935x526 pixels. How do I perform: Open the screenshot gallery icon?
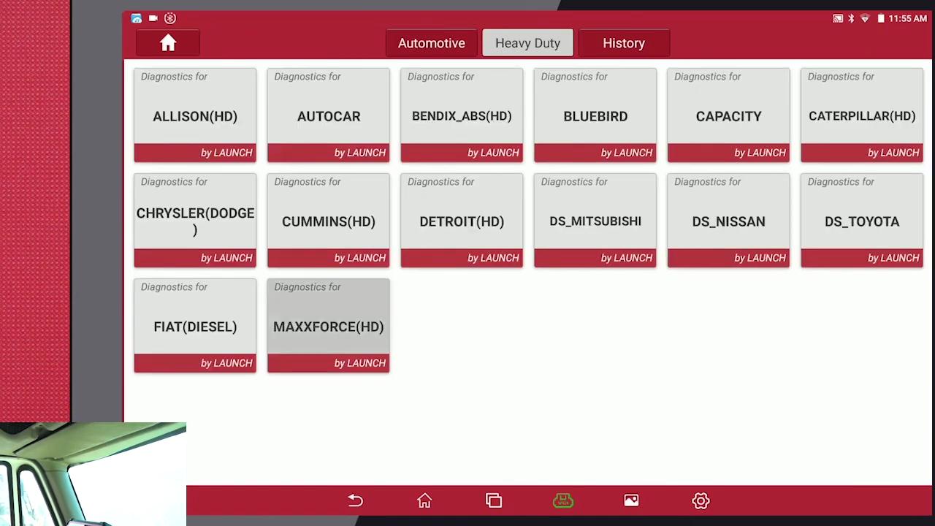631,500
